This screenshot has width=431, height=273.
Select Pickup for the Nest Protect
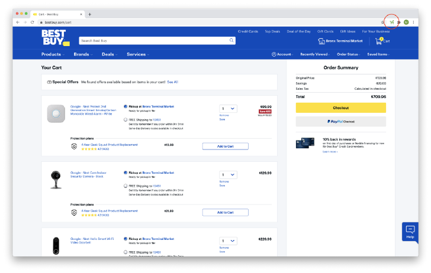click(126, 106)
